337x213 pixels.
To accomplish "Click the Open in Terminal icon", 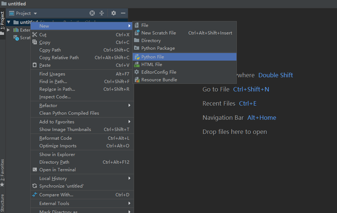I will click(x=35, y=169).
